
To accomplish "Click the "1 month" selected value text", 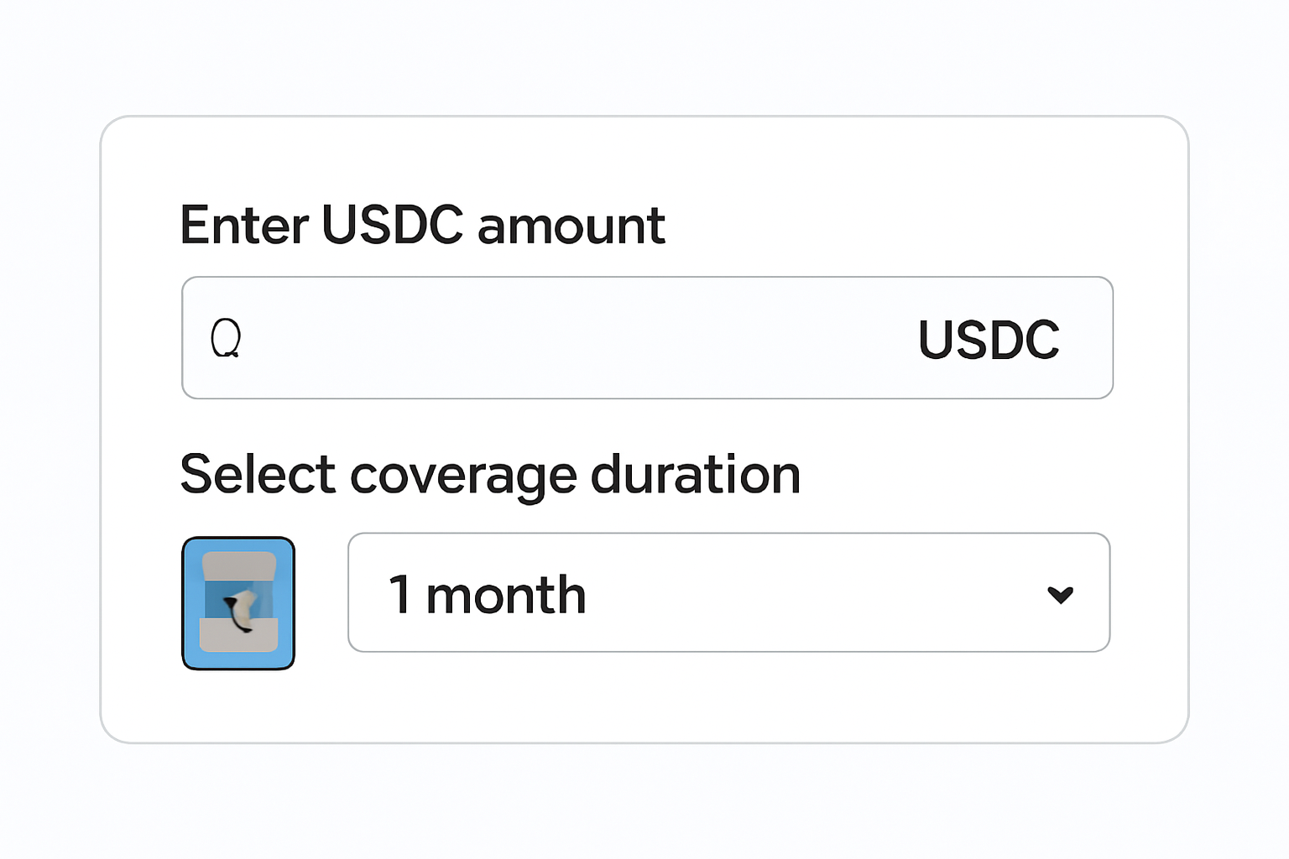I will [x=487, y=595].
